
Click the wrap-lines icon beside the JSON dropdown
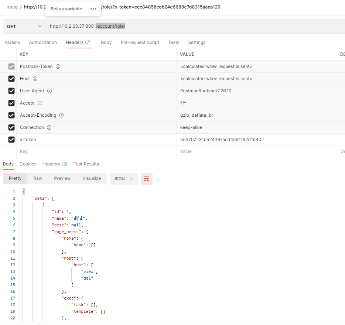click(x=147, y=178)
